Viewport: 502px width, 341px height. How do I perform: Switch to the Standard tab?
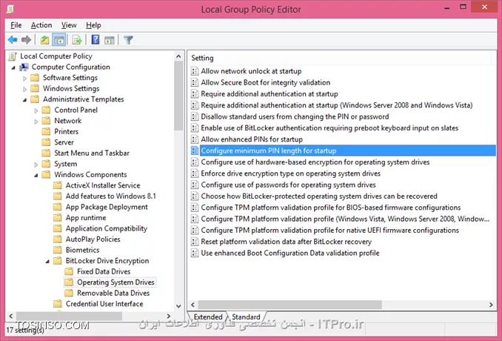tap(246, 317)
